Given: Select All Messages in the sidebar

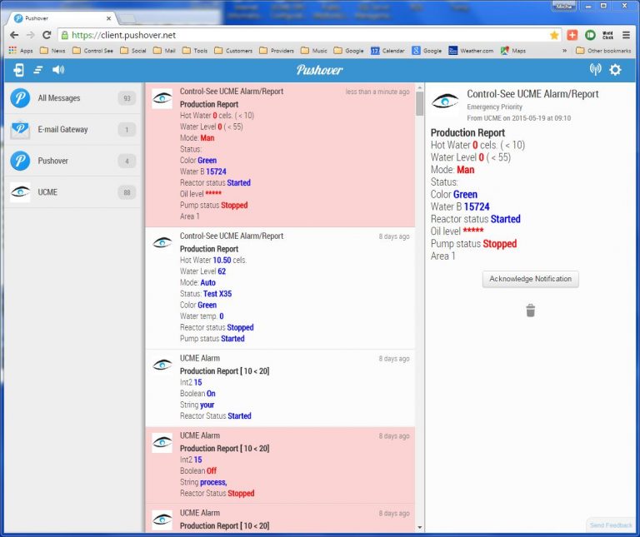Looking at the screenshot, I should coord(72,98).
